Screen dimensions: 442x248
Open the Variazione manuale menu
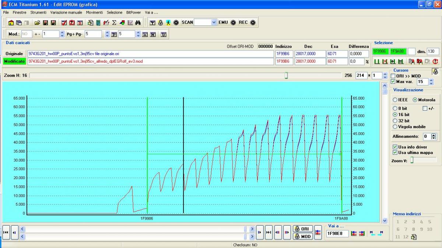[x=66, y=13]
